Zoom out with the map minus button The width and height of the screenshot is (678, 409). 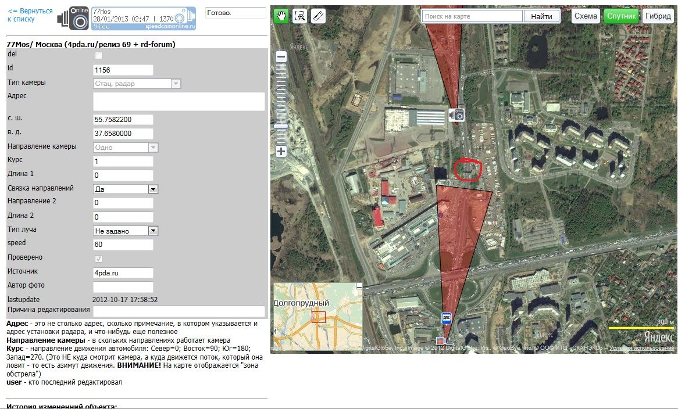pos(281,56)
